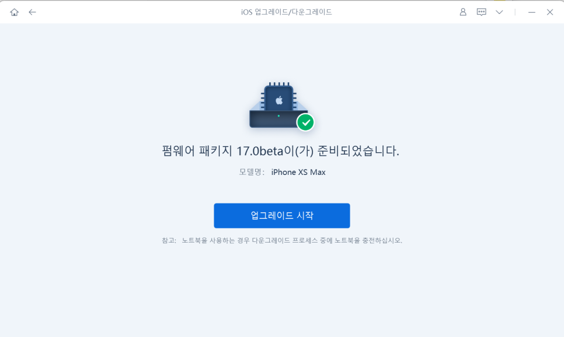Minimize the application window

(x=532, y=12)
